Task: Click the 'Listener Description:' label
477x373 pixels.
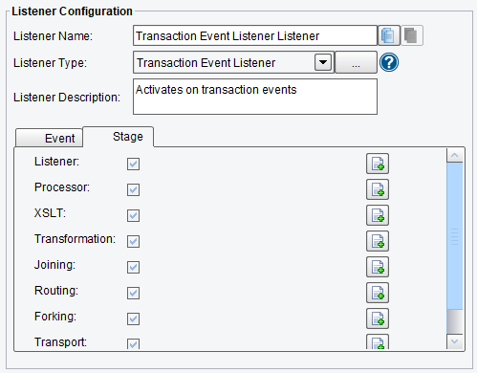Action: pyautogui.click(x=67, y=98)
